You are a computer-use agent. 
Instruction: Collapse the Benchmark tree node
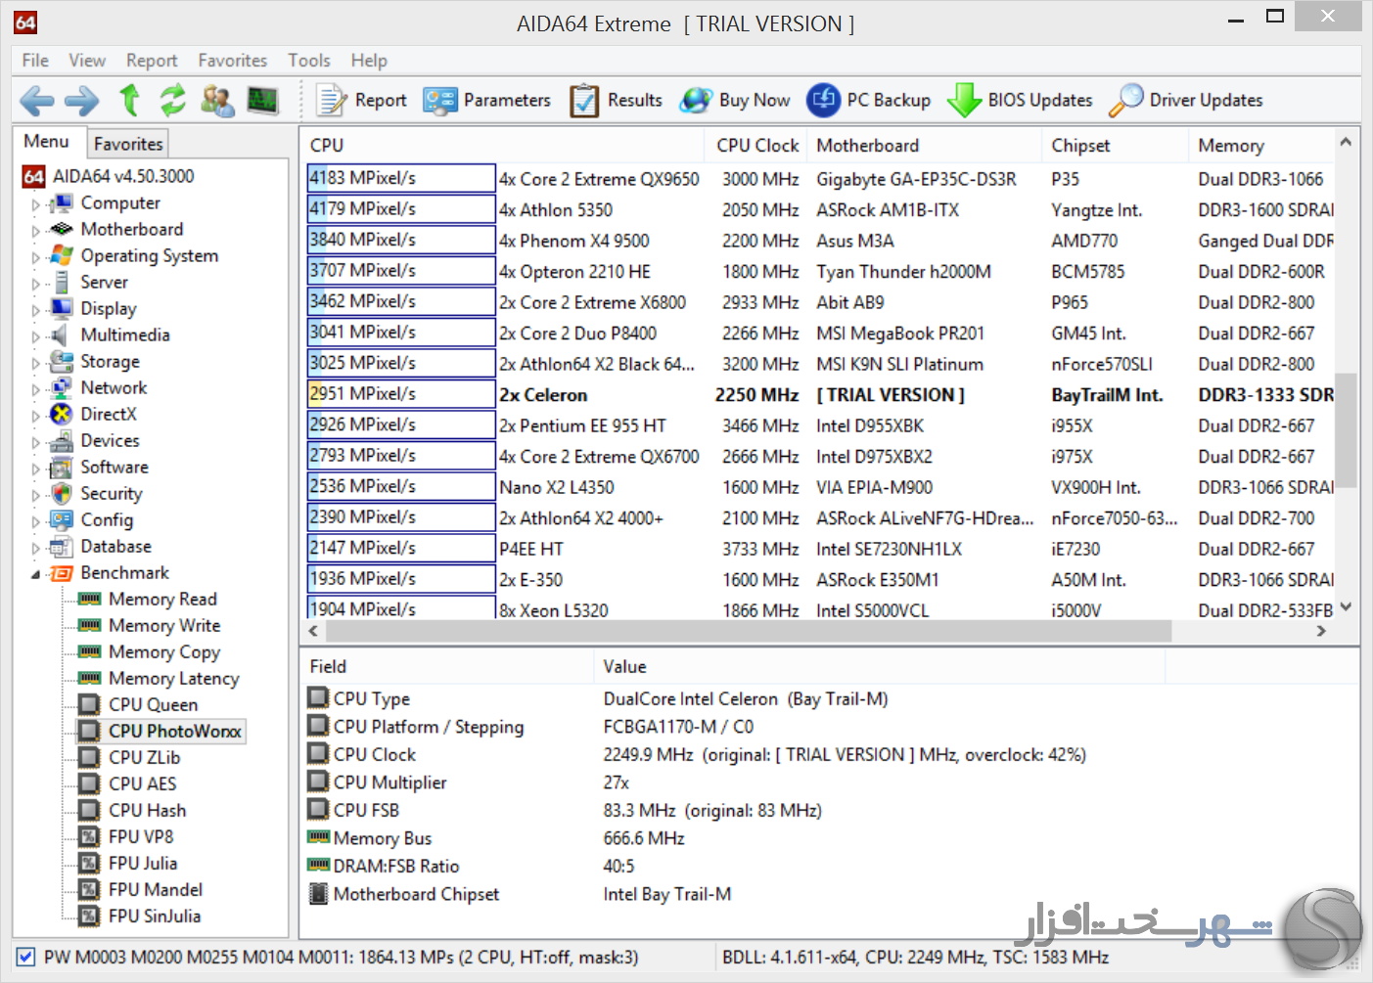click(x=36, y=574)
